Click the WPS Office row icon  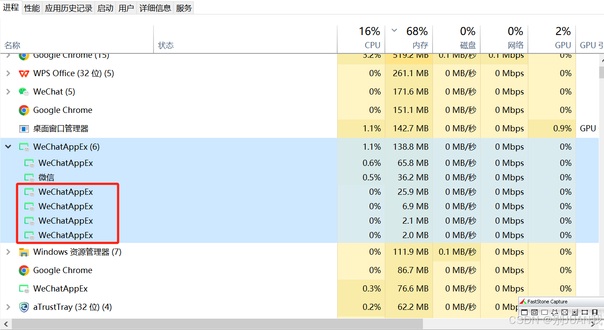pyautogui.click(x=24, y=74)
